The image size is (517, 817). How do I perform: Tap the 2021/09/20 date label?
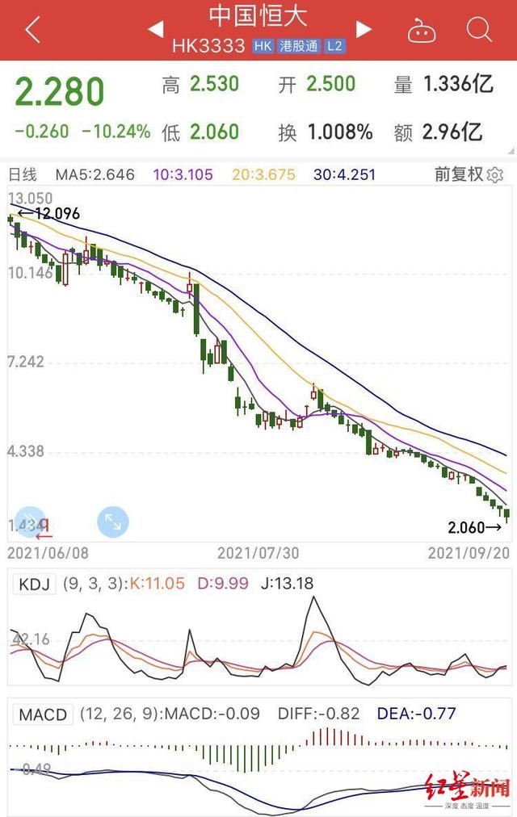469,553
